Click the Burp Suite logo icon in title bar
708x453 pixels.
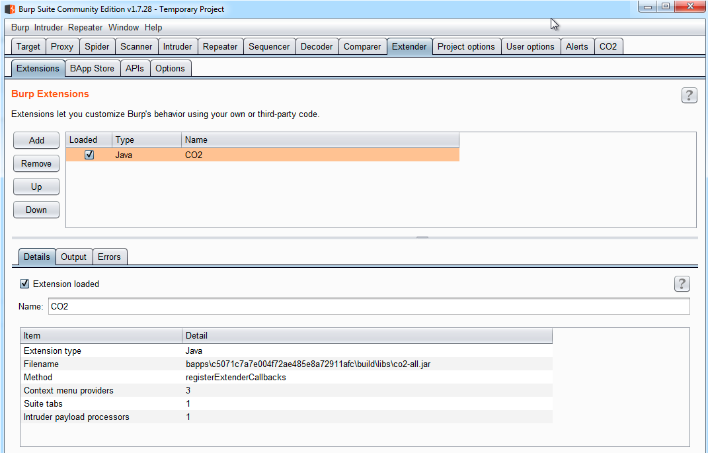click(10, 9)
